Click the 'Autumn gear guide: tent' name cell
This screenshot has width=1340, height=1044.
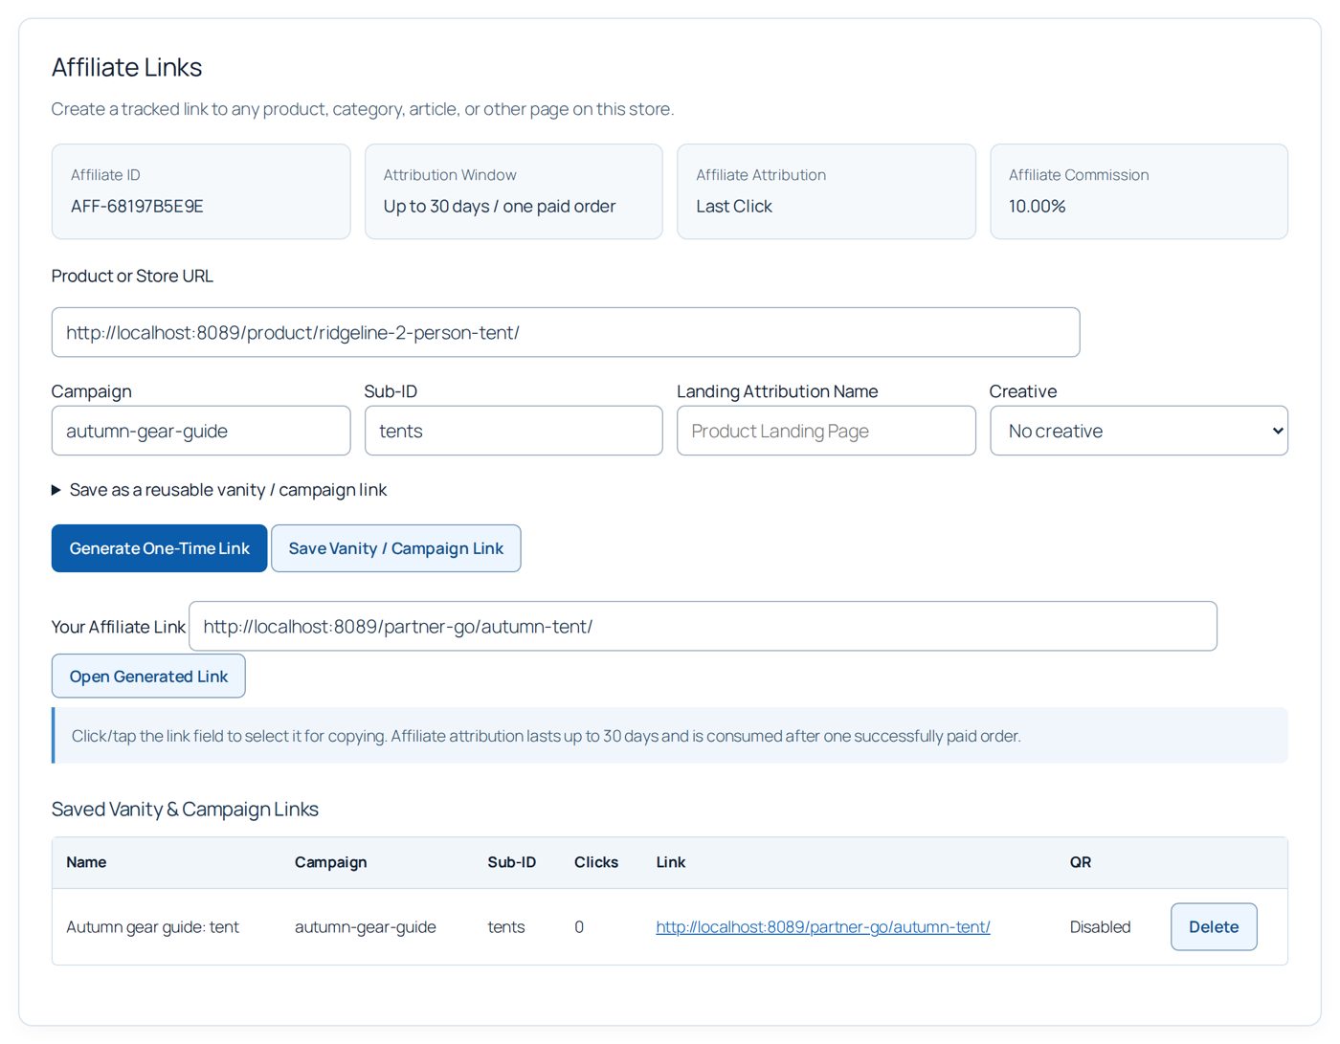click(x=153, y=926)
